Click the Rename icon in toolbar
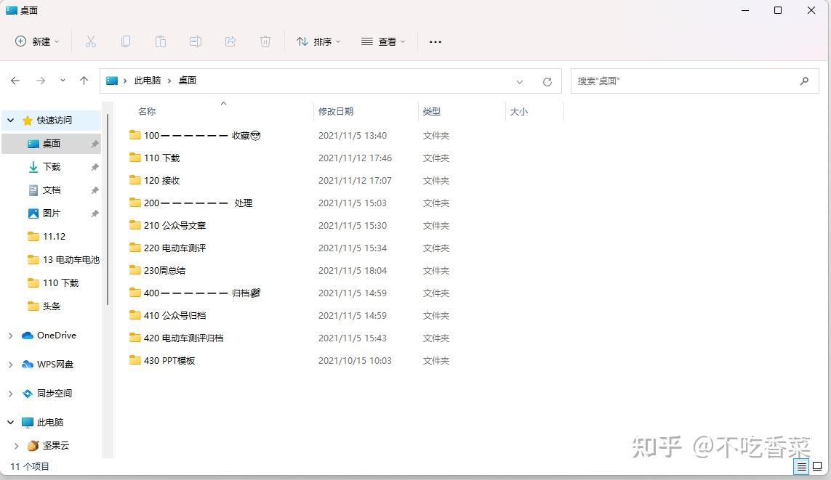Screen dimensions: 831x480 coord(196,42)
